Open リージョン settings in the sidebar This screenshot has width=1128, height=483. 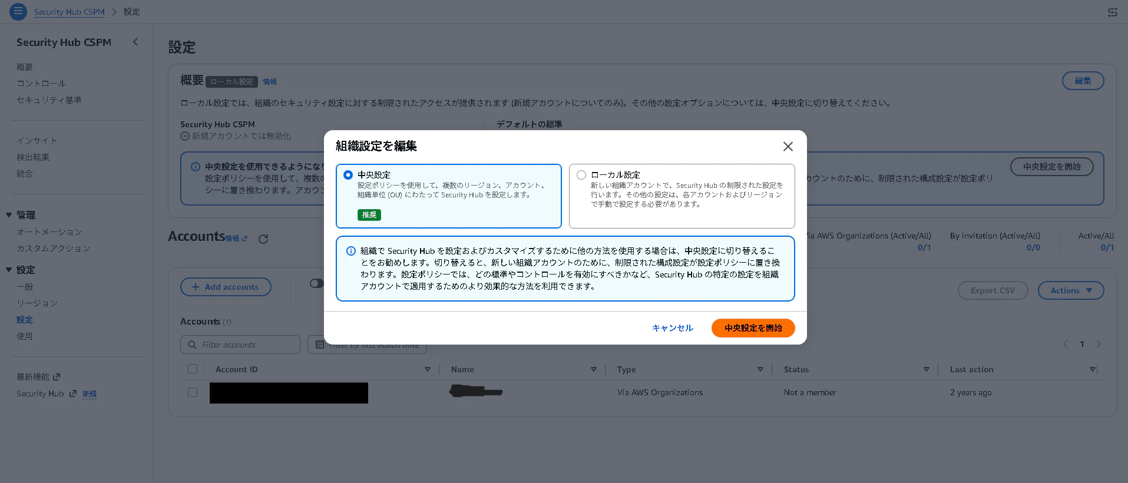point(37,303)
